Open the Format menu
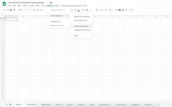Viewport: 172px width, 107px height. (x=31, y=6)
